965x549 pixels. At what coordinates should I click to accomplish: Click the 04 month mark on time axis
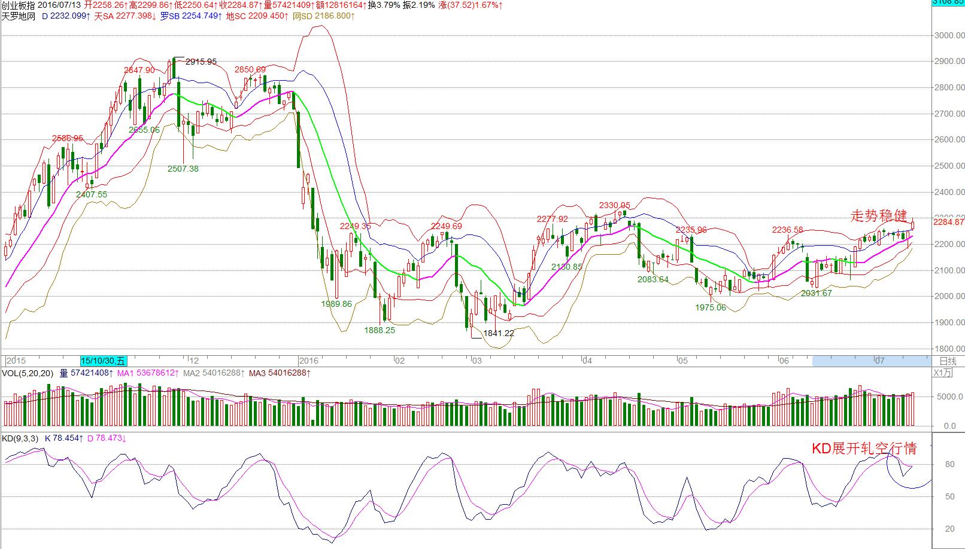(587, 361)
